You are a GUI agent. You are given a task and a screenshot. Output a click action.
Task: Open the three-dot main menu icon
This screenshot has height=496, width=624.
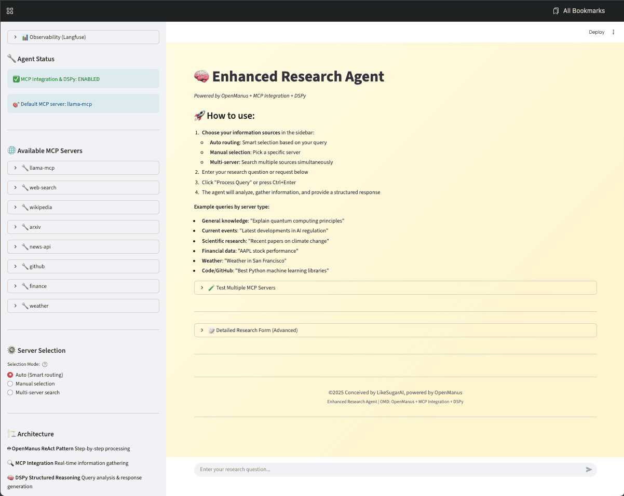point(613,32)
